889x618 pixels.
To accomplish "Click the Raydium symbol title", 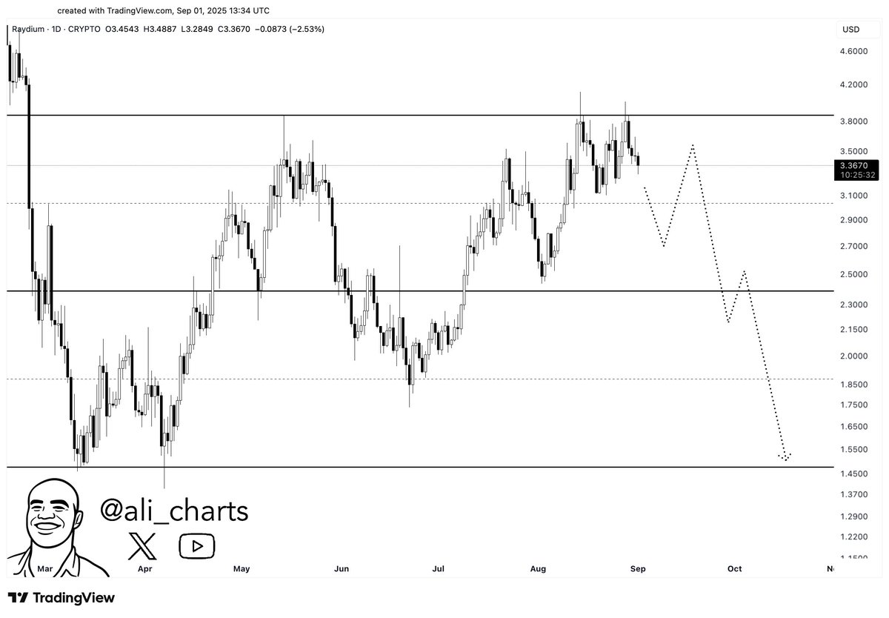I will pyautogui.click(x=35, y=29).
